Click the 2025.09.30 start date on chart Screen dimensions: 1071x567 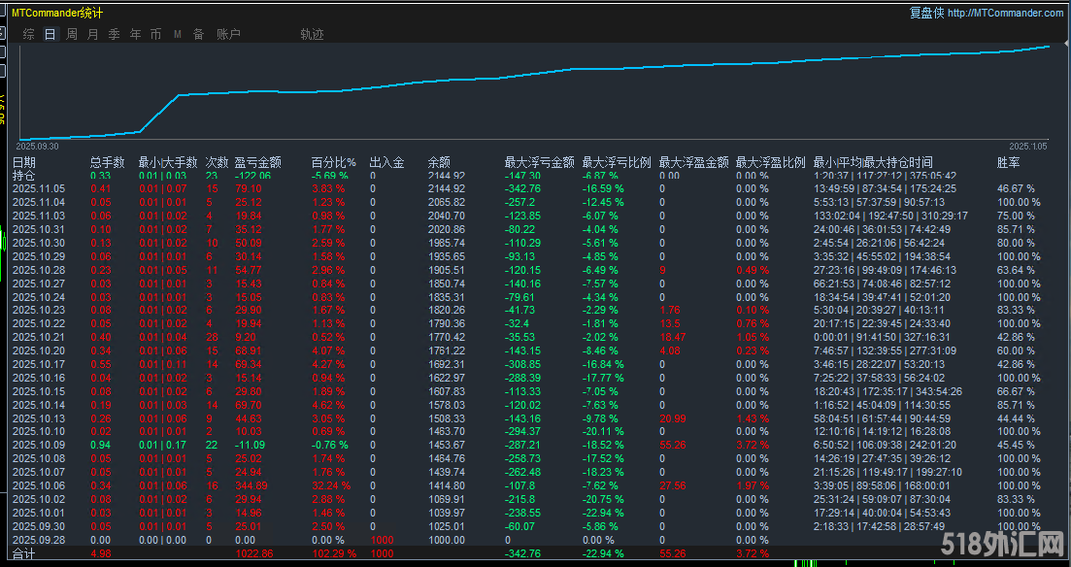coord(38,146)
